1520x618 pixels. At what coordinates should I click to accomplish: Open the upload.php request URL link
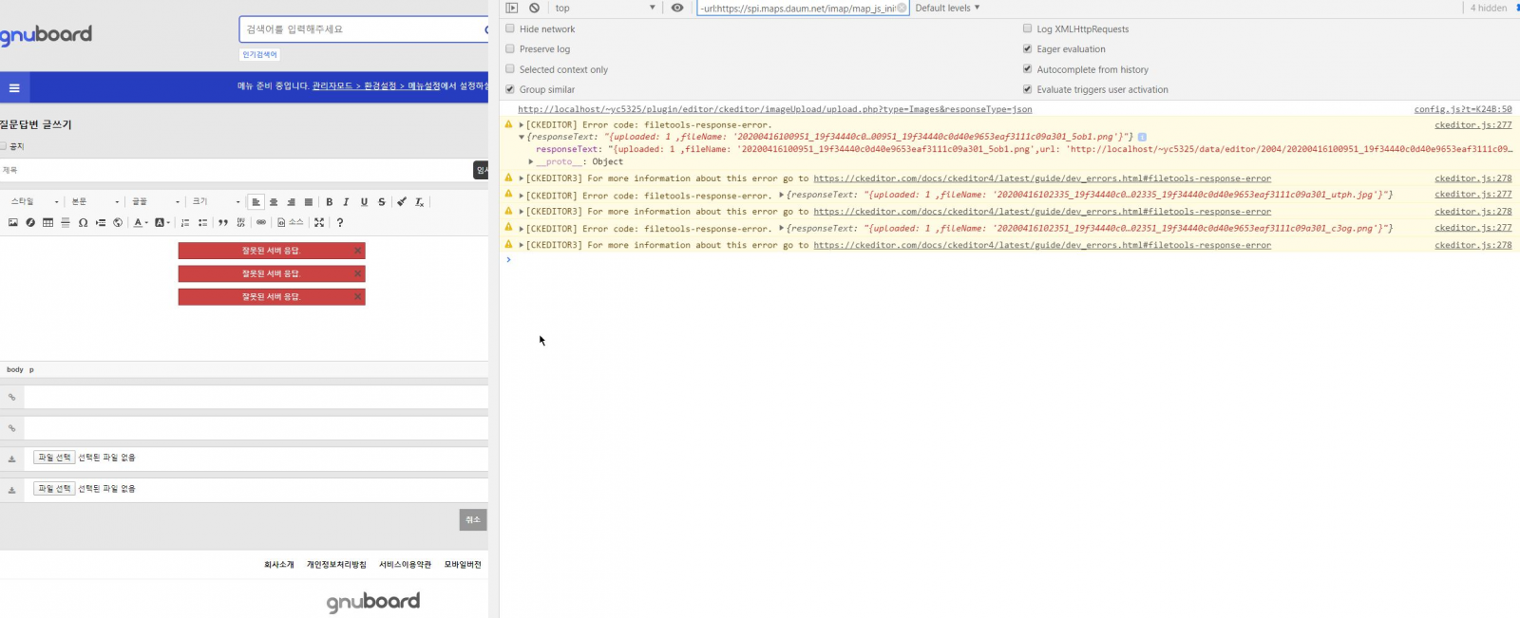tap(775, 109)
